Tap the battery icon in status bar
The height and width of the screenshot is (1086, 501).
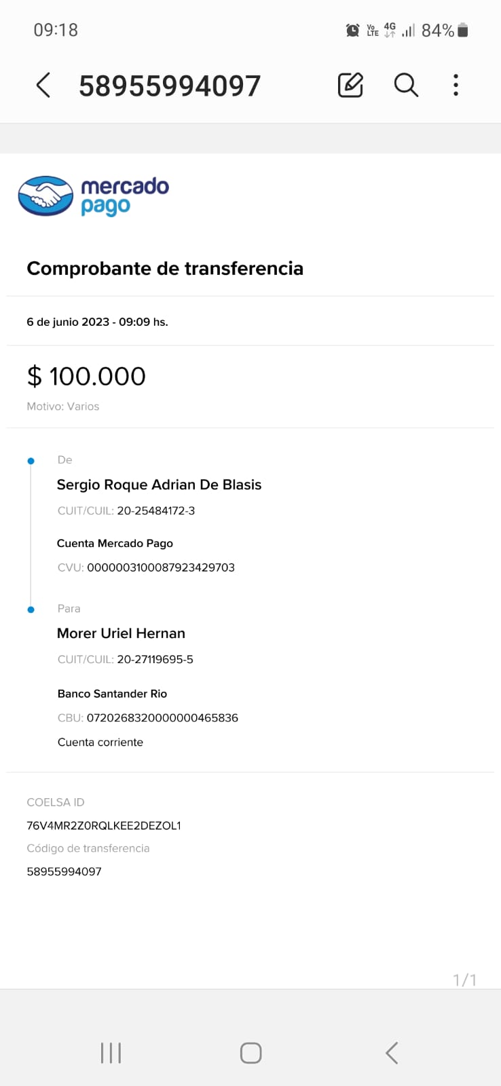tap(463, 31)
